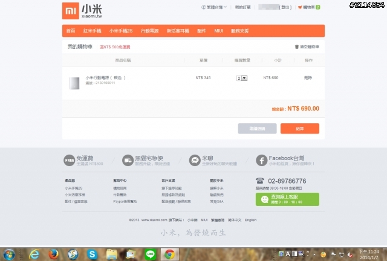Click the orange 結算 checkout button
The width and height of the screenshot is (387, 261).
point(300,129)
